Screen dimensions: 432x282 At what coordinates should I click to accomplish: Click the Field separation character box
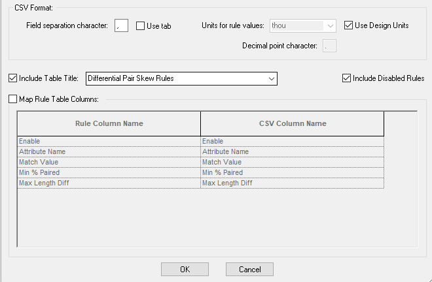coord(121,26)
